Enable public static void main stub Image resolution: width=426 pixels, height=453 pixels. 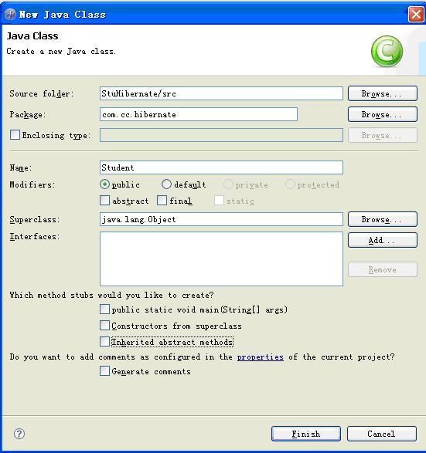104,309
